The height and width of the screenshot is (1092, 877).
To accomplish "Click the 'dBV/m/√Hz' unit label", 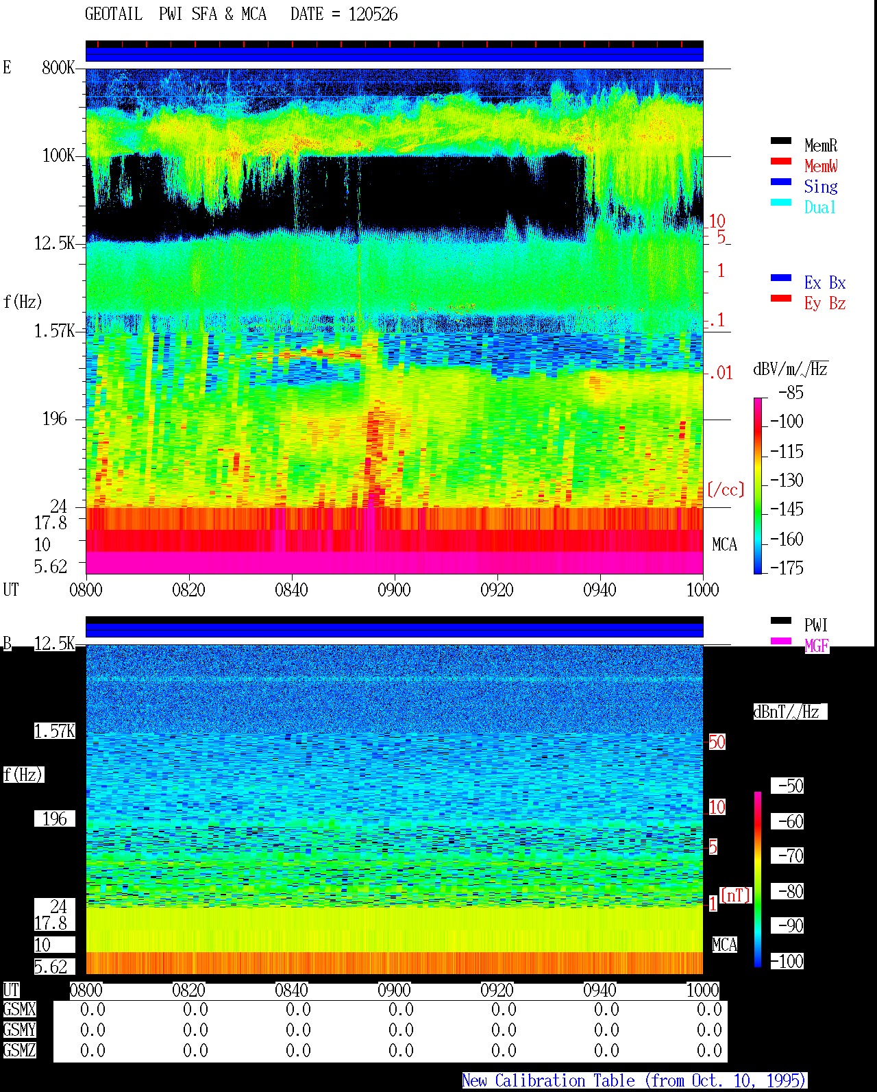I will click(x=791, y=369).
